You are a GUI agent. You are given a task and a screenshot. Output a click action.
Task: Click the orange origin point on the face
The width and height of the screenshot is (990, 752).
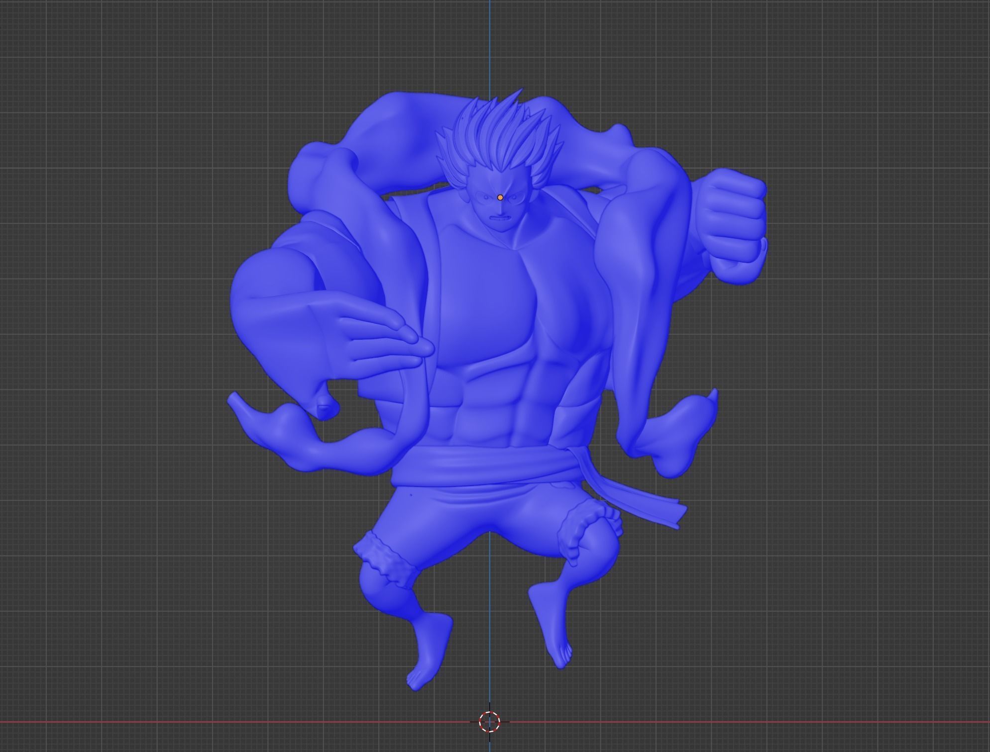click(500, 197)
